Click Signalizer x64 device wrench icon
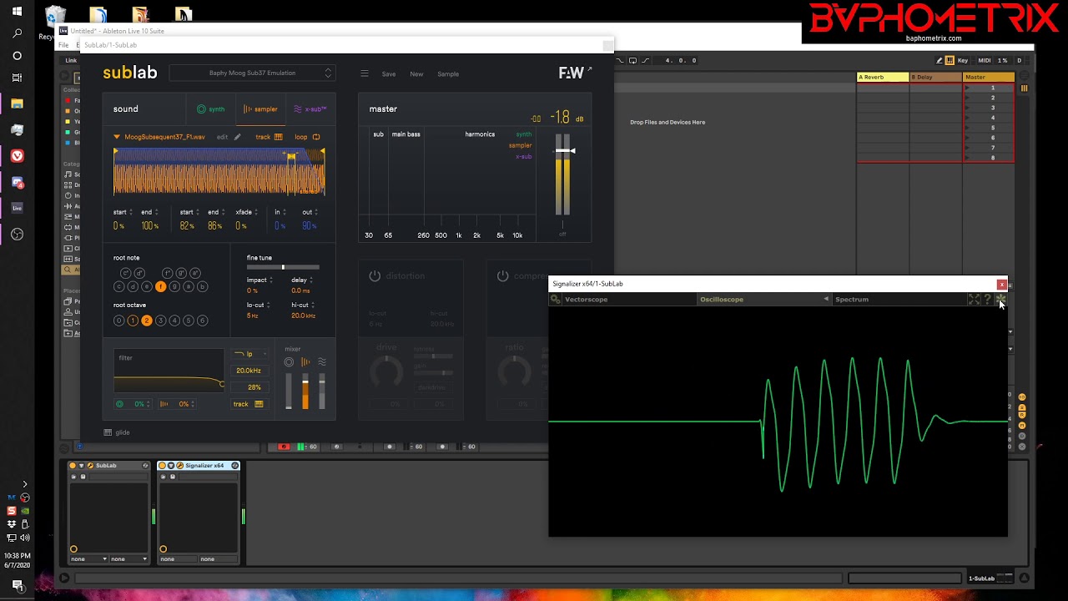This screenshot has width=1068, height=601. point(179,466)
